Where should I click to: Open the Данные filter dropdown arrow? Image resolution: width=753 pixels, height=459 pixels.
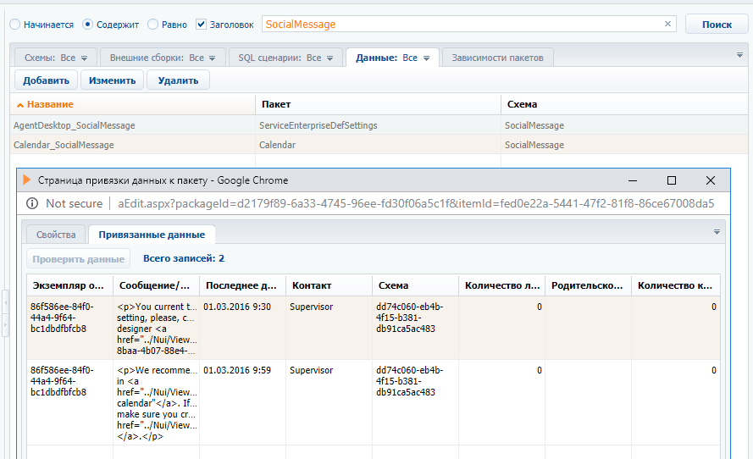click(427, 58)
